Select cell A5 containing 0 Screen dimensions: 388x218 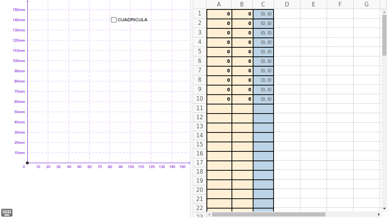219,52
